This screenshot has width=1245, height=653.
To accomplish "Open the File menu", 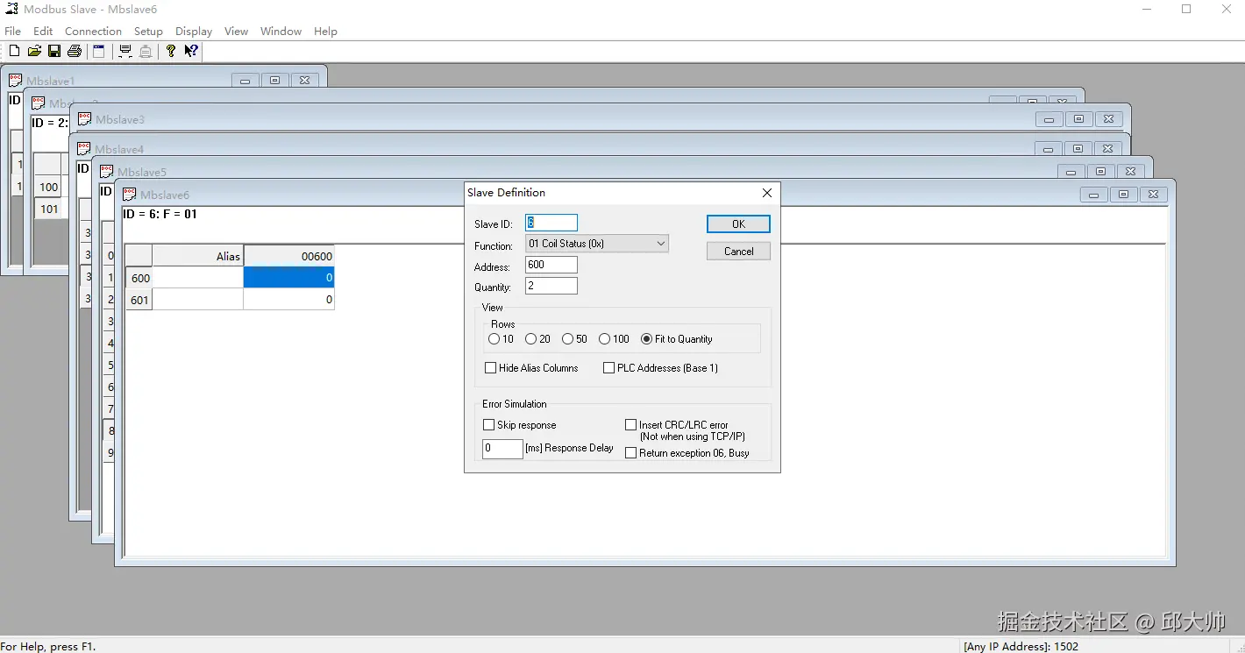I will 12,31.
